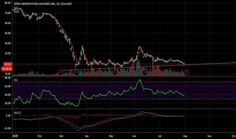The image size is (236, 139).
Task: Click the Feb label on the time axis
Action: (39, 136)
